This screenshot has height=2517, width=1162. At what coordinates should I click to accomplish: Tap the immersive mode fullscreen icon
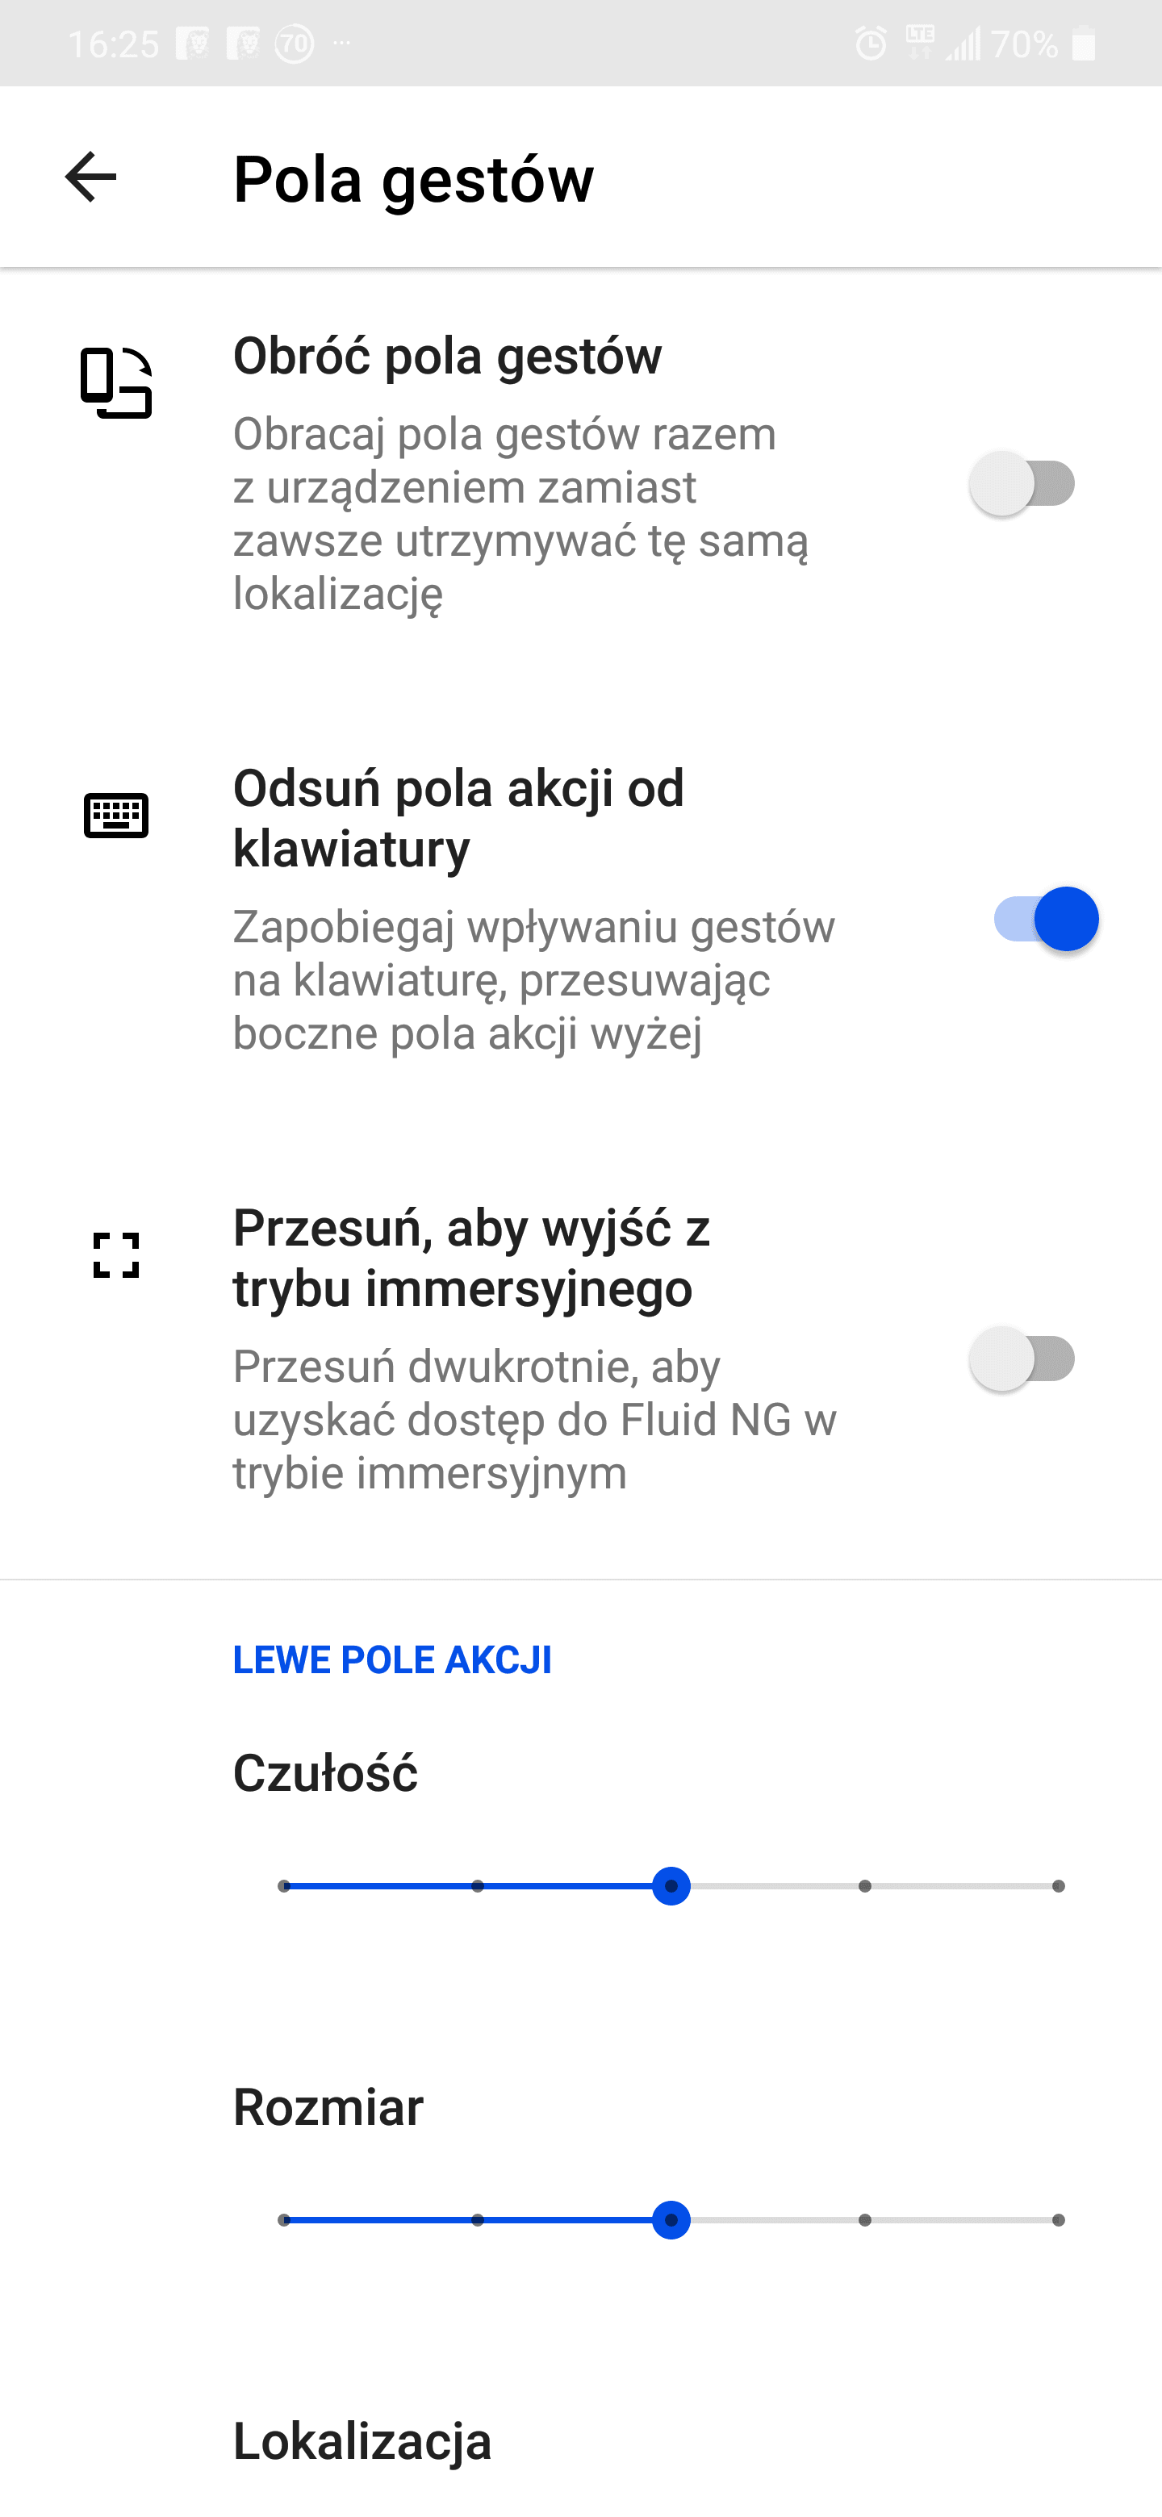point(116,1255)
